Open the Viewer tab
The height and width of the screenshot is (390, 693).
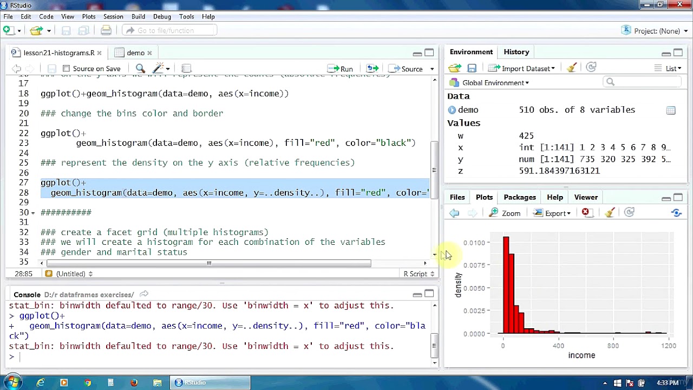tap(586, 197)
